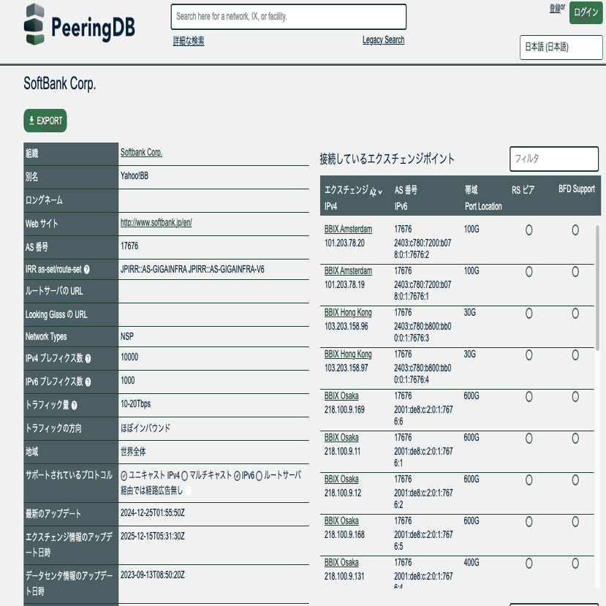Click the download arrow on the EXPORT button
Viewport: 606px width, 606px height.
point(31,121)
